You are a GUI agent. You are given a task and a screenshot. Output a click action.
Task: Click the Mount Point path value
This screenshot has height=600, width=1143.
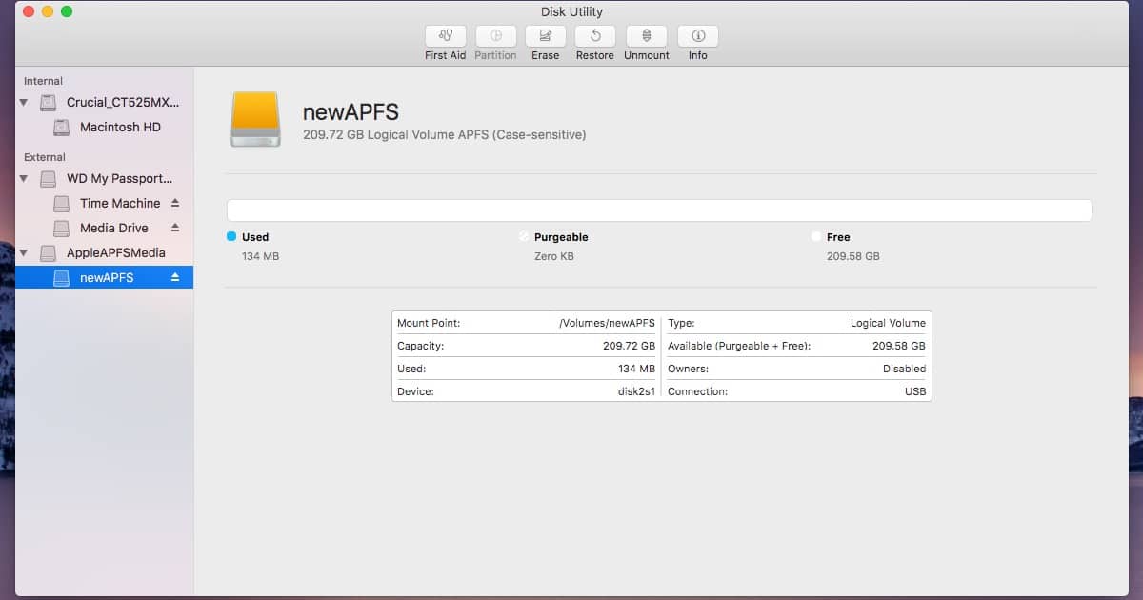[607, 323]
